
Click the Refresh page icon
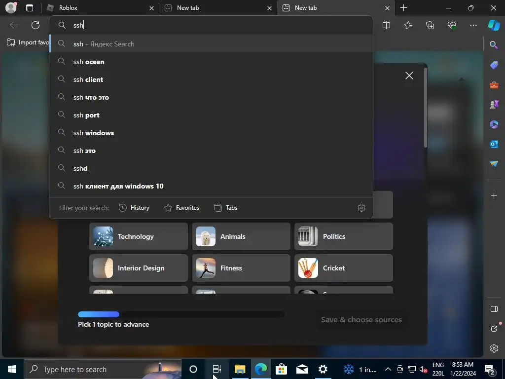36,25
